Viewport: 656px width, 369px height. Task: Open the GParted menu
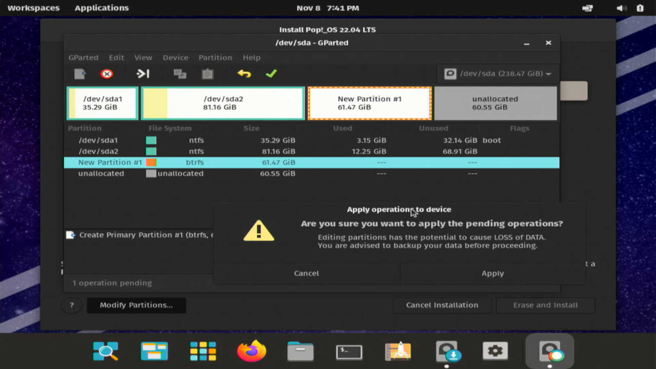pyautogui.click(x=83, y=58)
